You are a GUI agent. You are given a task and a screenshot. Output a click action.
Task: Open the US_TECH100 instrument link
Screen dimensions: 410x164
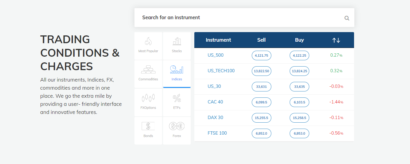221,71
